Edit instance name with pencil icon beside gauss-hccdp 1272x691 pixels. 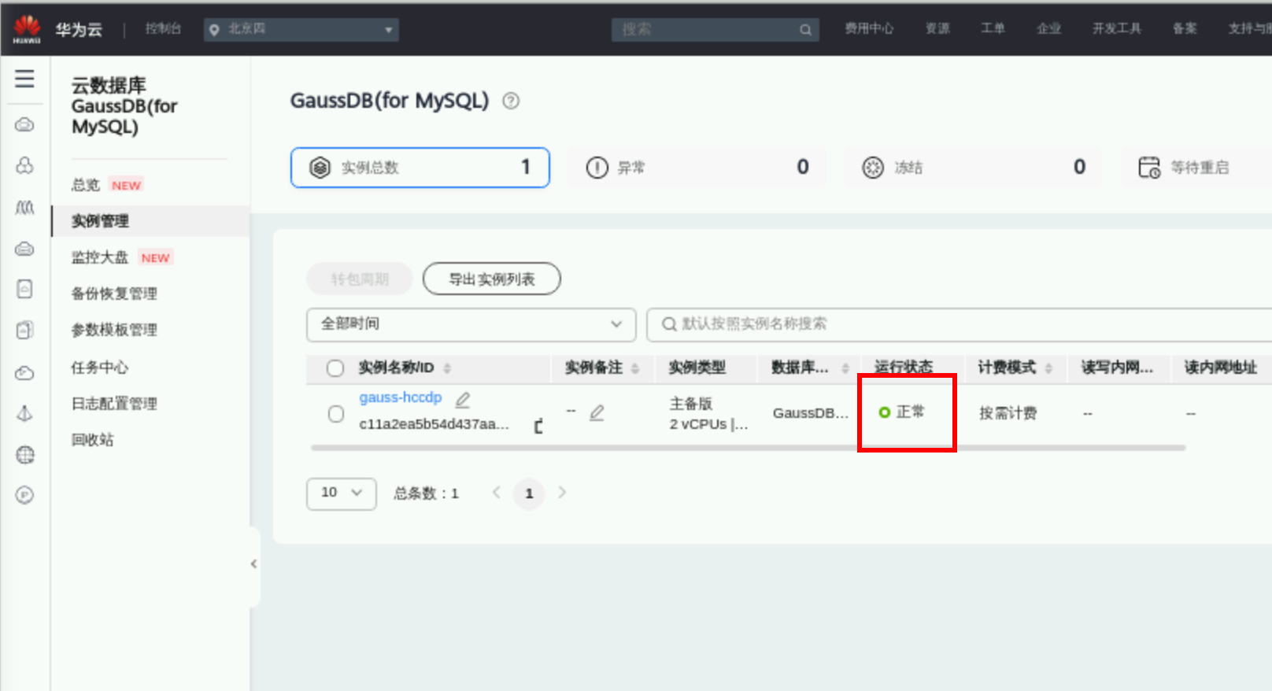(x=463, y=399)
